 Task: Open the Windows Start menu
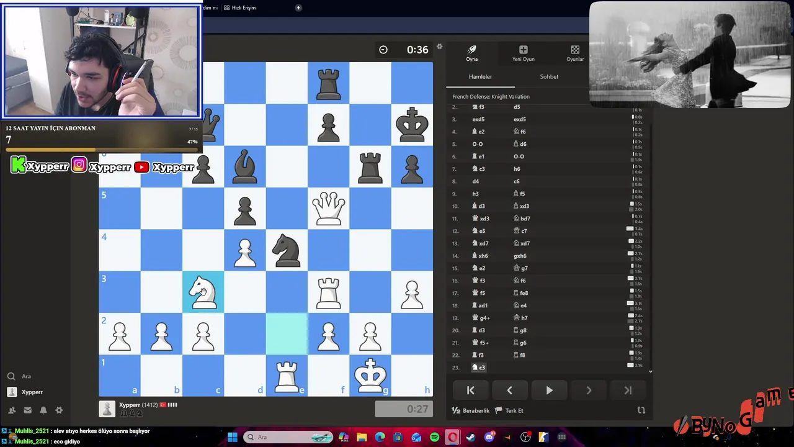(x=233, y=437)
